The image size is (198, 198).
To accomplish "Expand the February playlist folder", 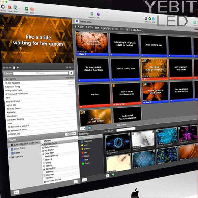I will click(10, 157).
